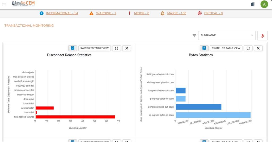Click the tid-auth-fail axis label
The image size is (272, 142).
(x=28, y=103)
